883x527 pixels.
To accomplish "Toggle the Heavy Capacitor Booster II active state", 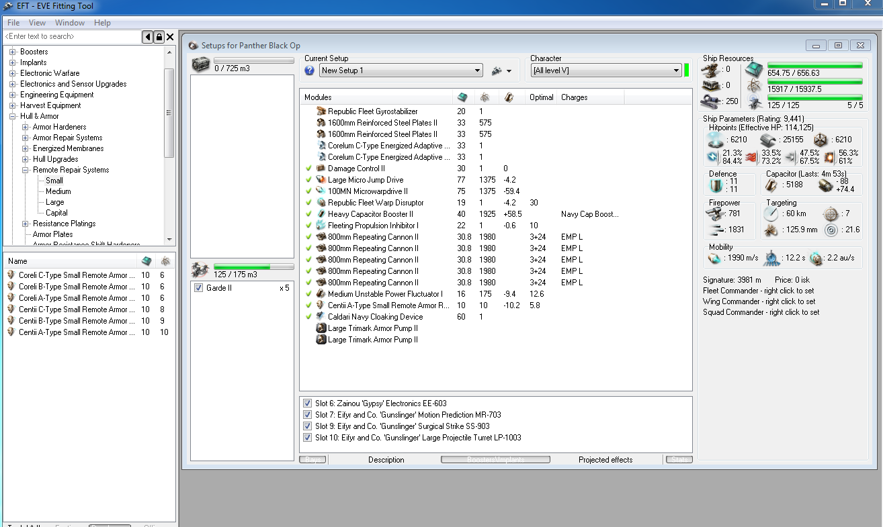I will coord(308,214).
